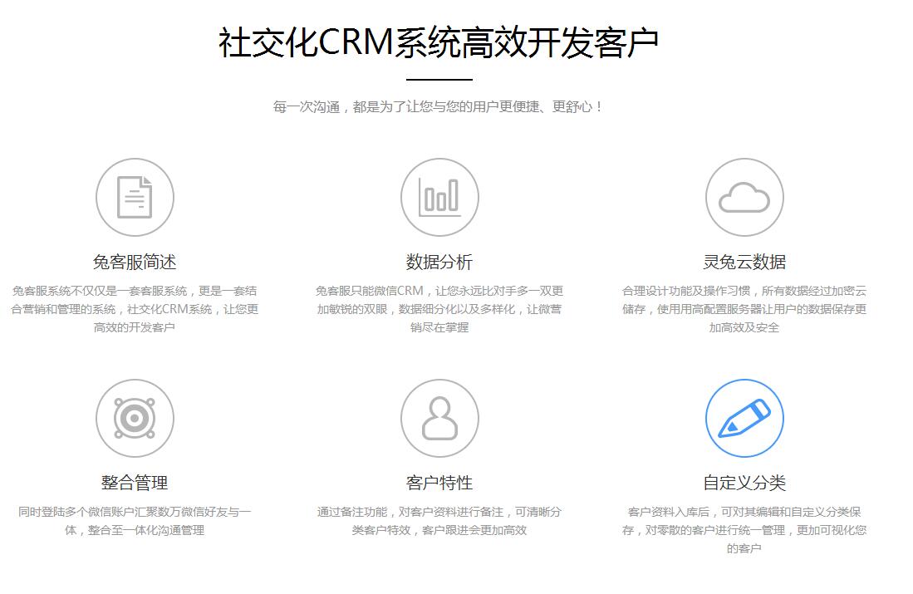Open the 数据分析 title link
Viewport: 913px width, 594px height.
439,262
